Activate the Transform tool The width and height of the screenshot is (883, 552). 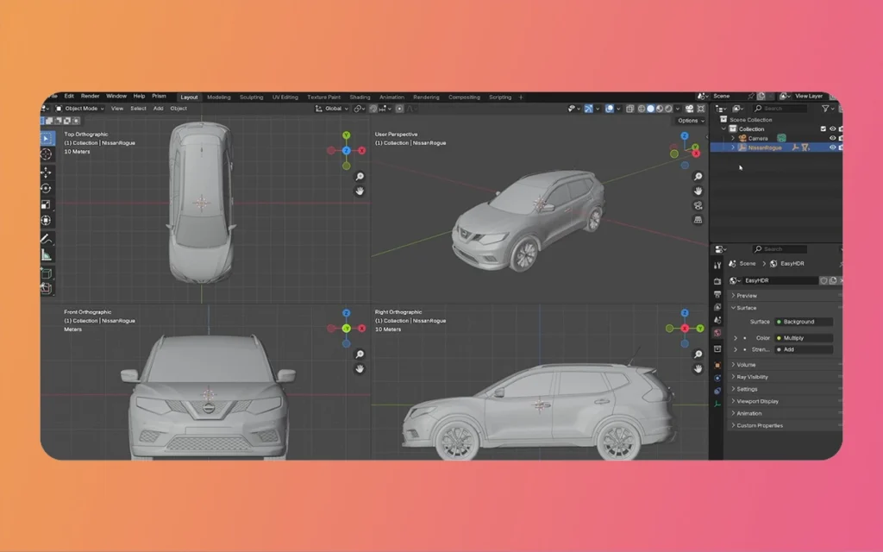tap(47, 220)
